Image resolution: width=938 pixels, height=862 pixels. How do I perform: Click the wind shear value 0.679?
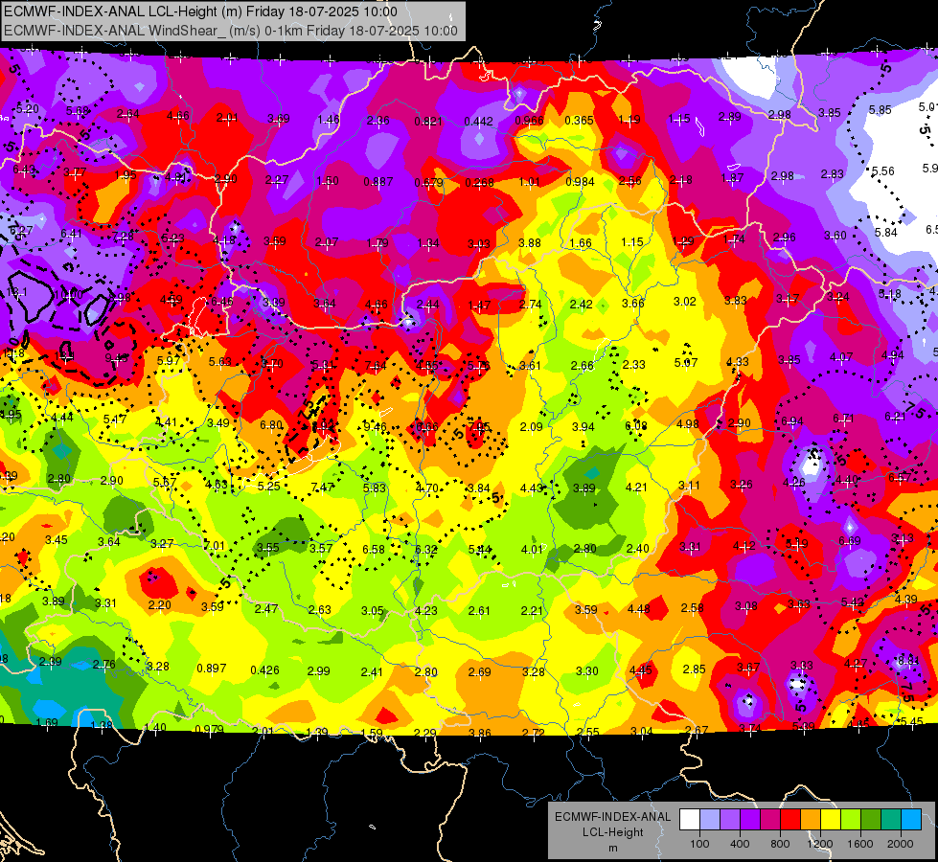click(x=428, y=182)
